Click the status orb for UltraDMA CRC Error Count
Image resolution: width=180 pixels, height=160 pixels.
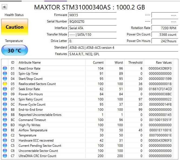pyautogui.click(x=5, y=156)
